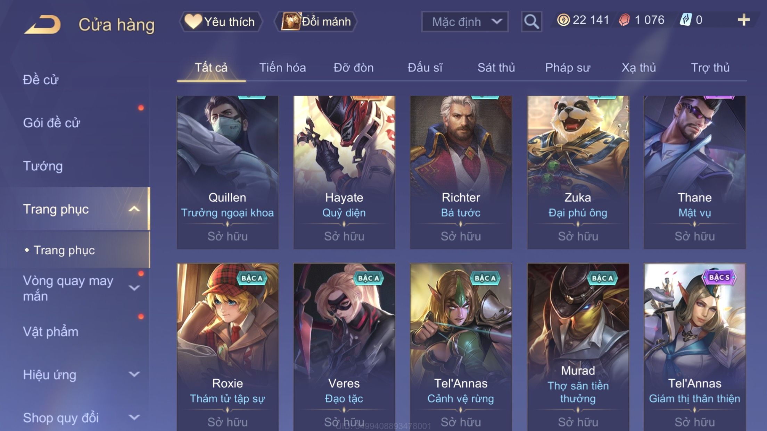Select Roxie Thám tử tập sự skin
767x431 pixels.
point(228,347)
